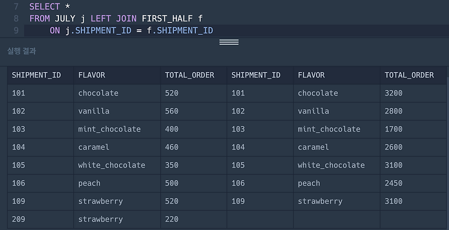Open the 실행 결과 results tab
The width and height of the screenshot is (449, 230).
pyautogui.click(x=22, y=51)
